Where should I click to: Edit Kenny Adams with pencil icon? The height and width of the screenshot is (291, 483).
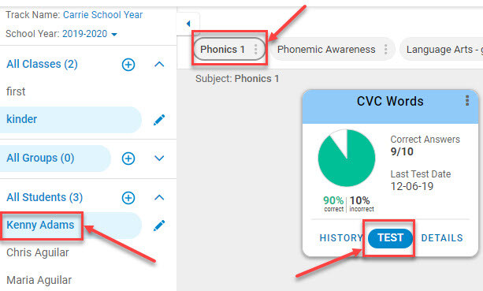(x=159, y=226)
